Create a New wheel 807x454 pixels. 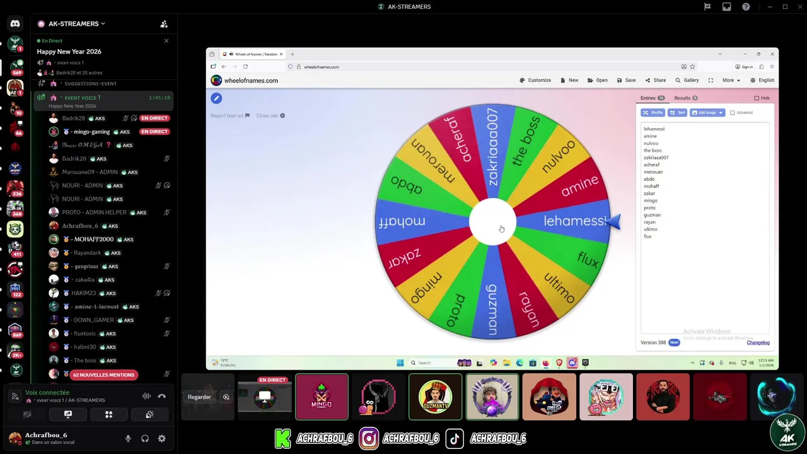coord(569,80)
